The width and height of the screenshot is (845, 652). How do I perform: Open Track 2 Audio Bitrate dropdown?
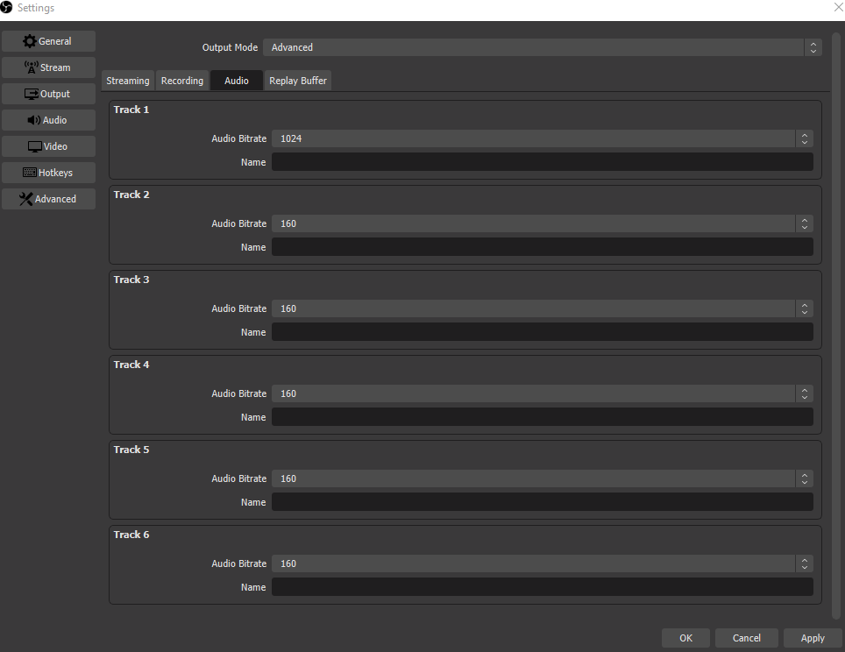[x=542, y=223]
